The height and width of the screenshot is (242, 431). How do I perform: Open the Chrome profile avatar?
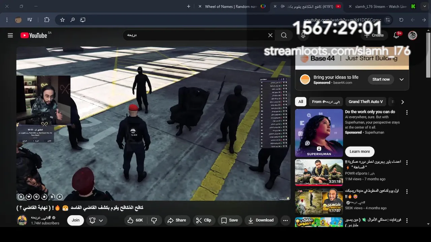(18, 20)
